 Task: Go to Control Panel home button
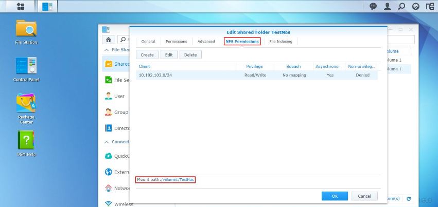click(109, 39)
